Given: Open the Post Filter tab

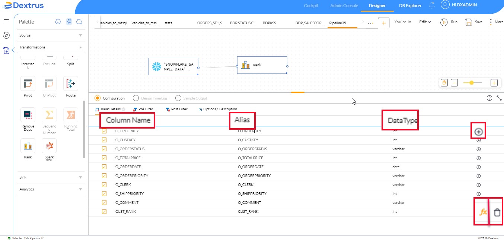Looking at the screenshot, I should [x=177, y=109].
